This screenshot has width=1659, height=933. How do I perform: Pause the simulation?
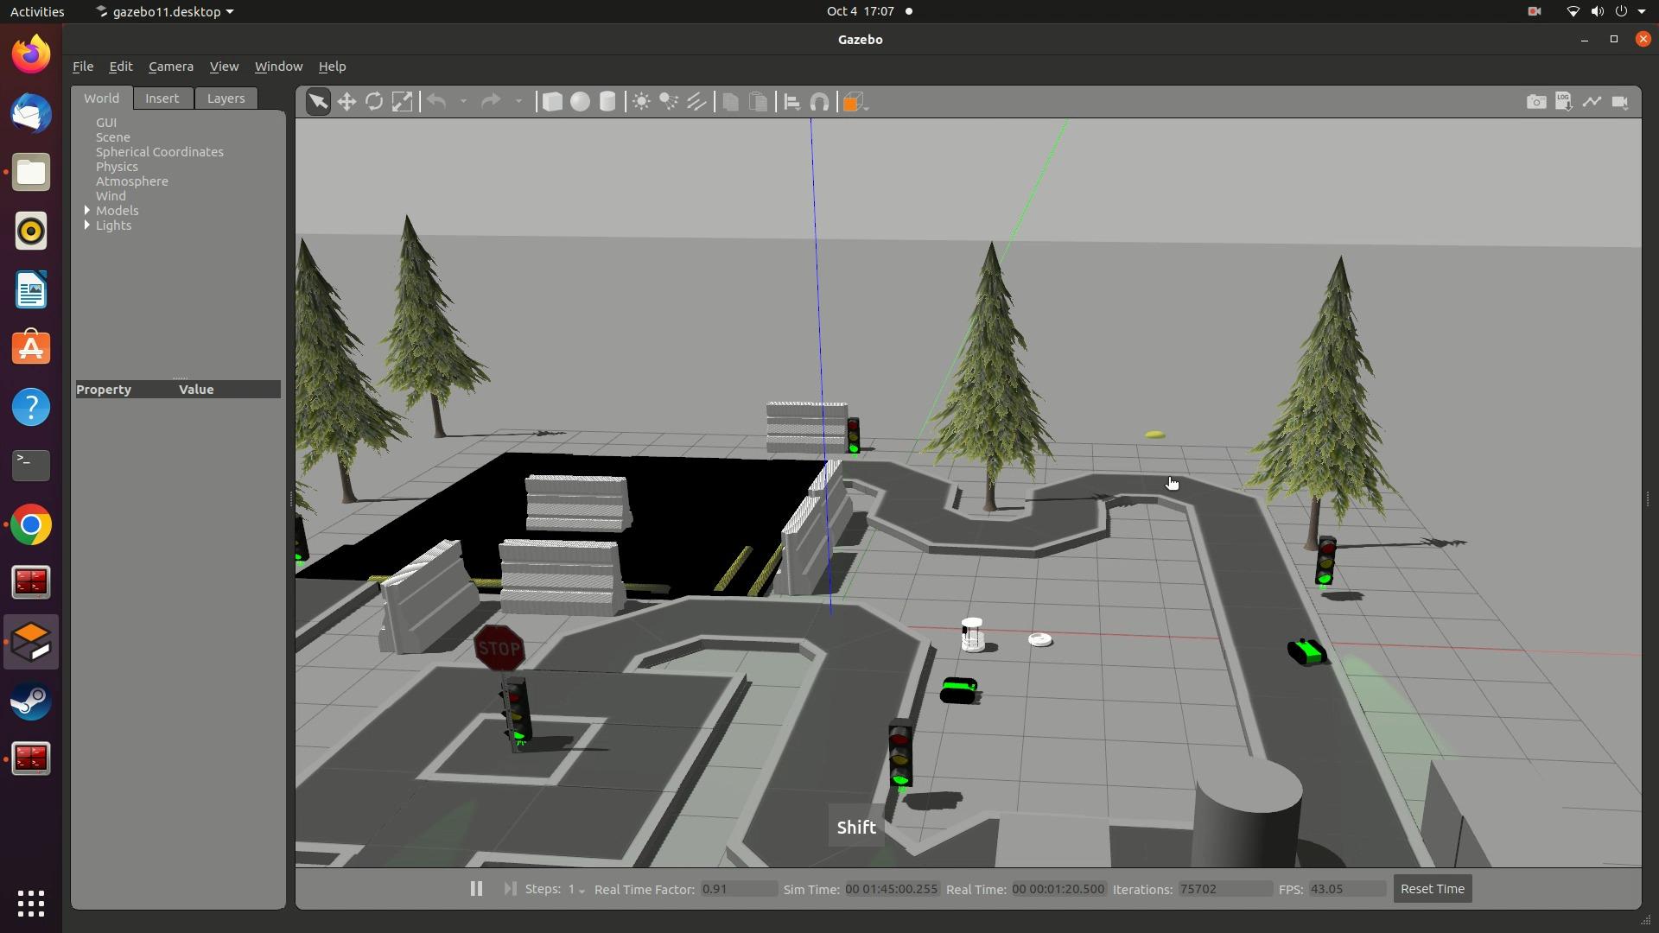[x=476, y=888]
